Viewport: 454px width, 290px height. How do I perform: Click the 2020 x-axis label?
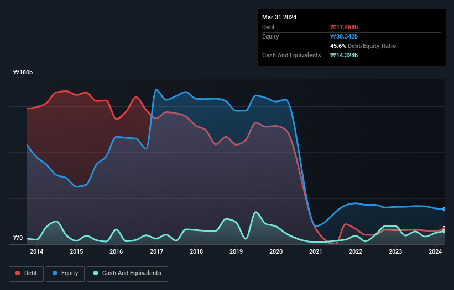point(276,251)
